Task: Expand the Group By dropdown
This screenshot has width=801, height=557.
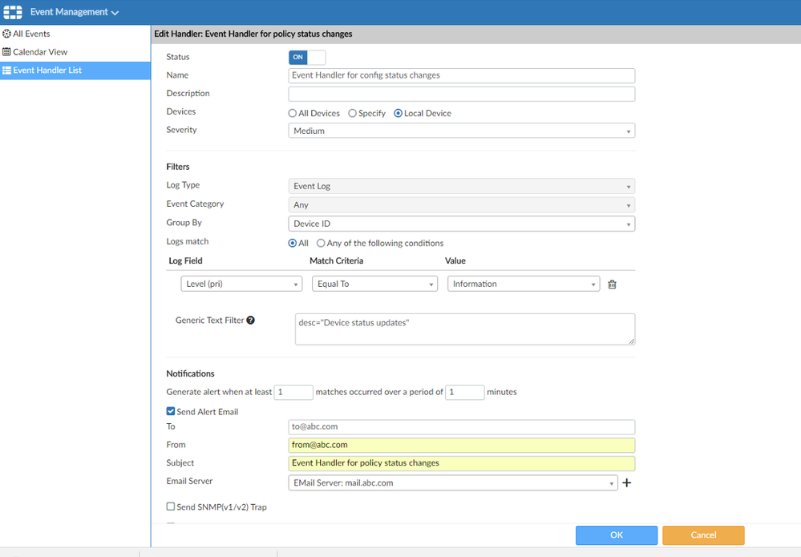Action: point(461,224)
